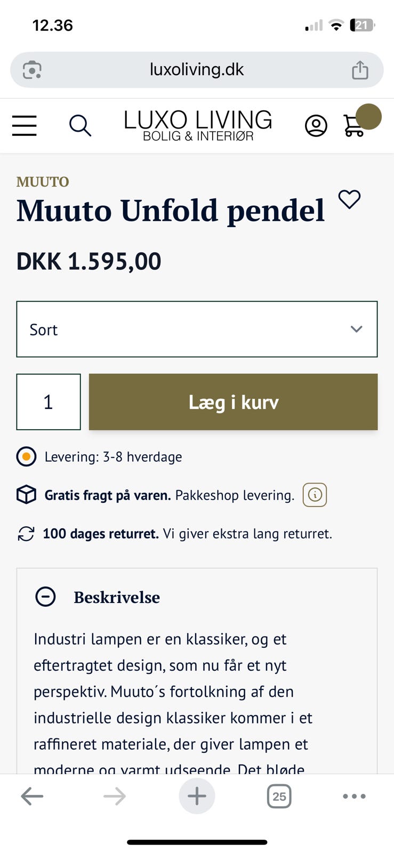394x853 pixels.
Task: Tap the browser share icon
Action: [360, 70]
